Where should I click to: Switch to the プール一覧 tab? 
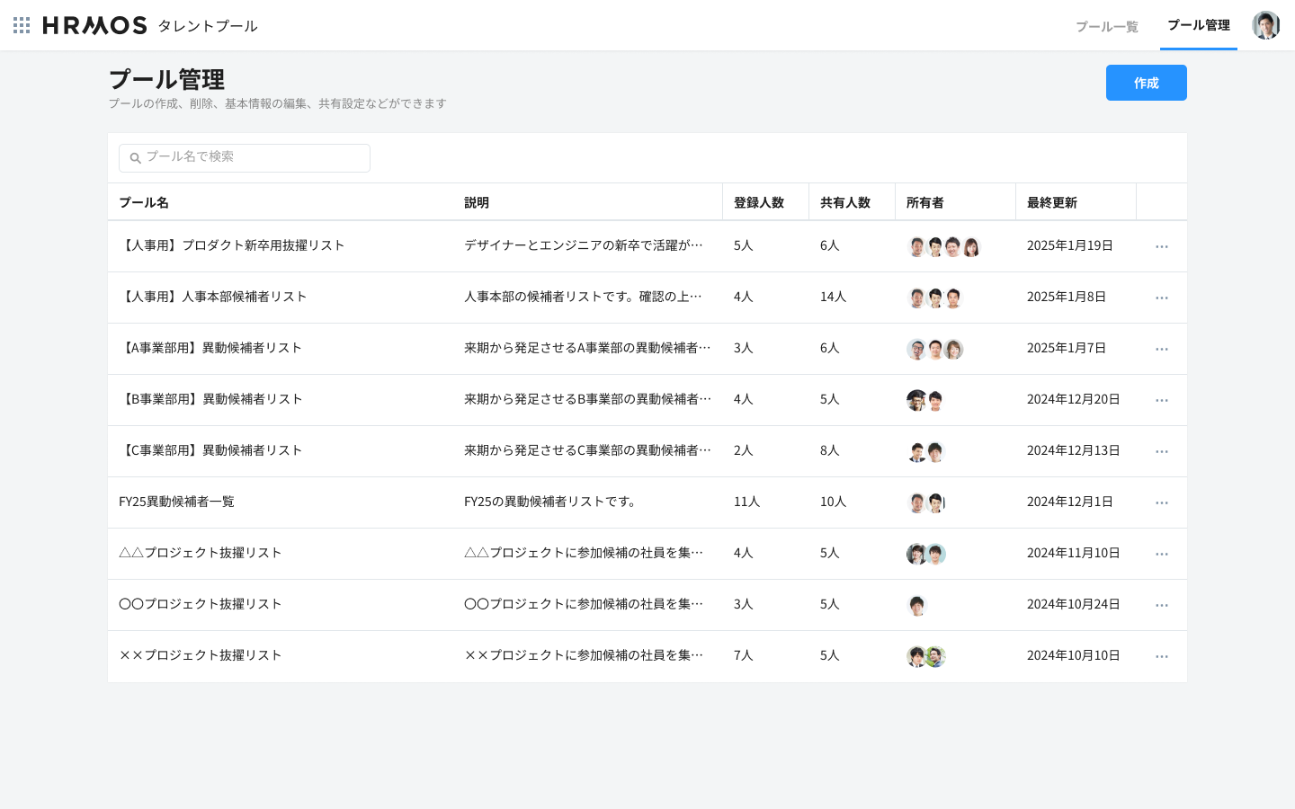1106,26
